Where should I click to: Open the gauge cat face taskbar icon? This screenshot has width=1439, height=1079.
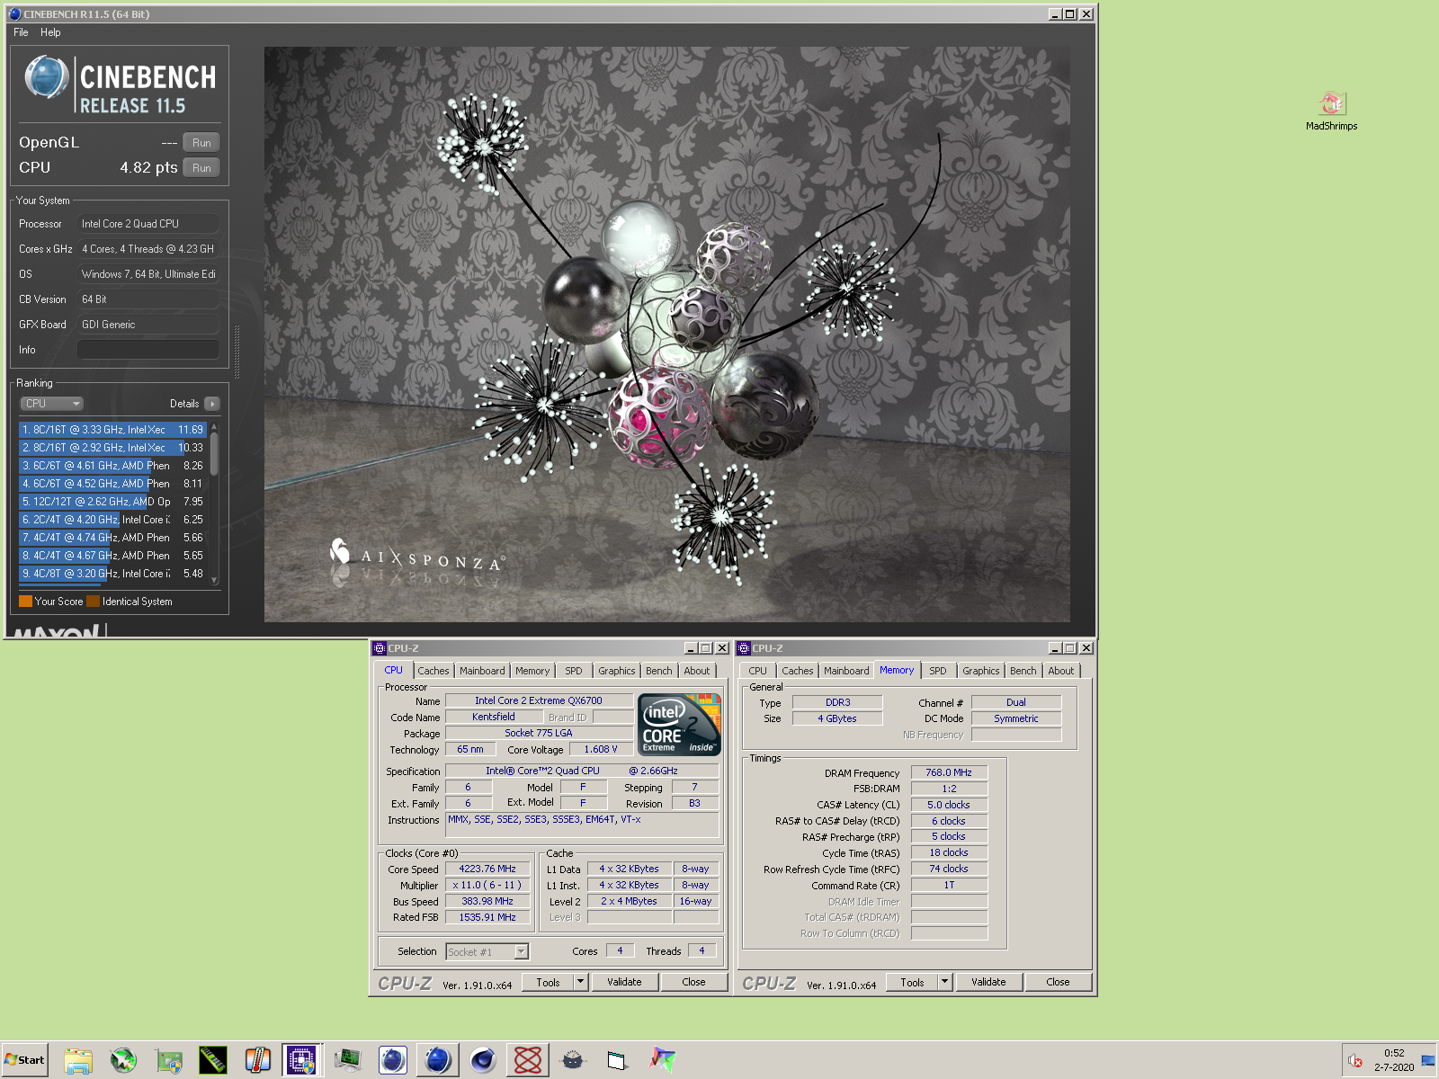pyautogui.click(x=573, y=1060)
